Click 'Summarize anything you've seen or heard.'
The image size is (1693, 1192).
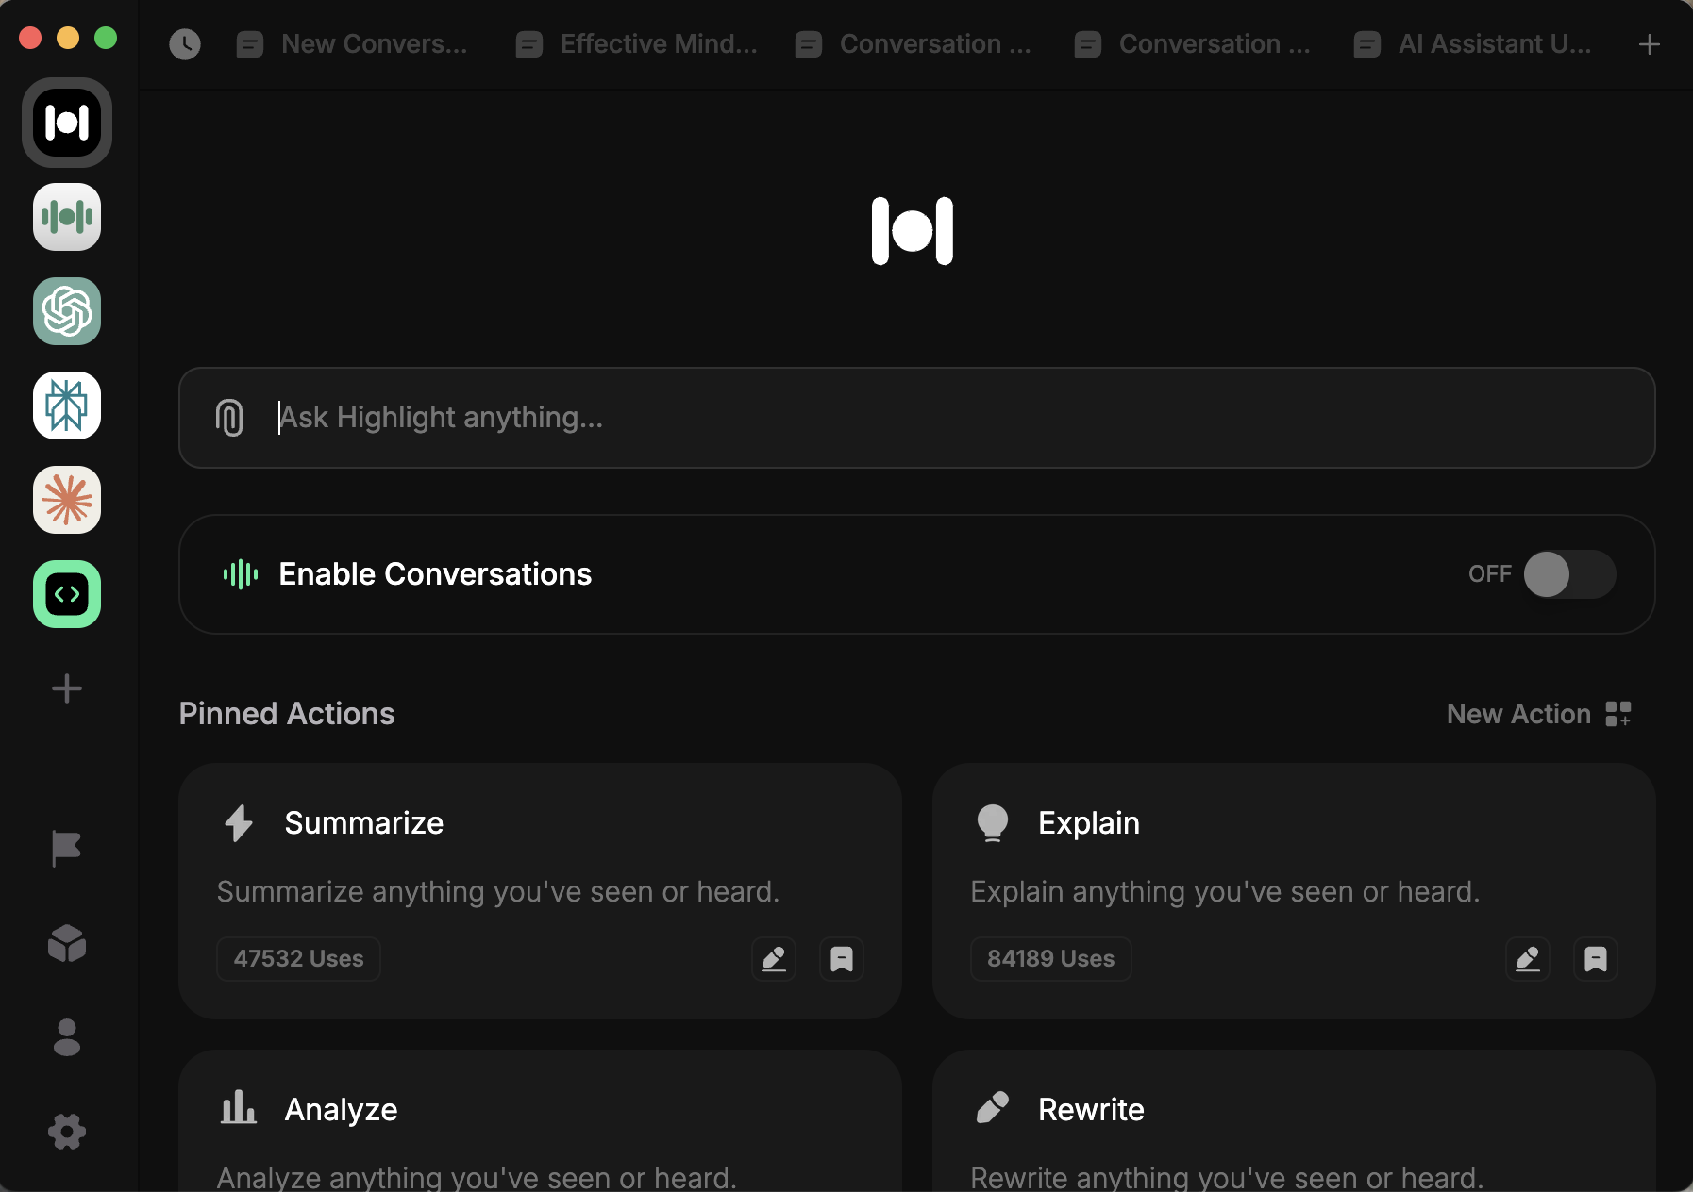[498, 892]
